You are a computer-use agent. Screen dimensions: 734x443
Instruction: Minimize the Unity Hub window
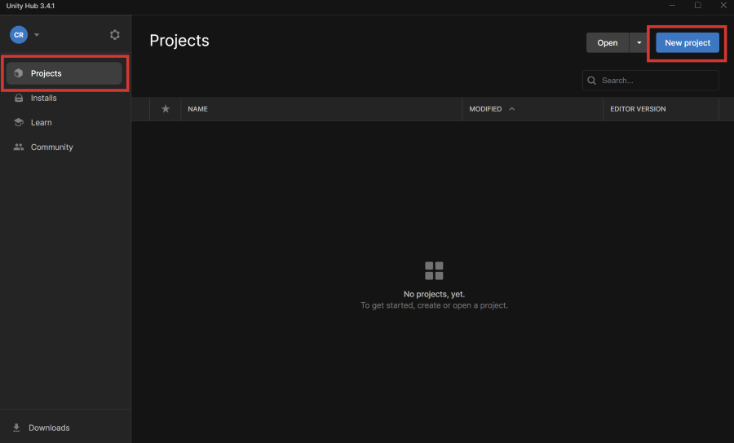672,5
